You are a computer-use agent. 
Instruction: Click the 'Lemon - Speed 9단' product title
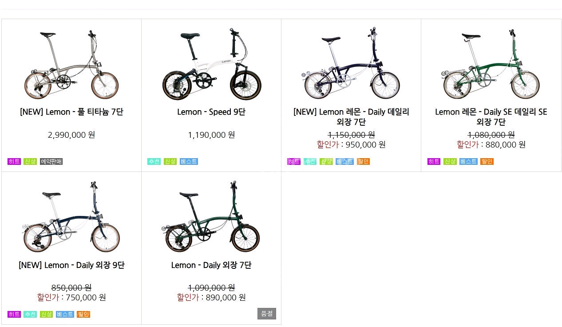(211, 112)
